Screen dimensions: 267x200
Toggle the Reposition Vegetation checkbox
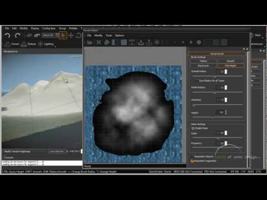click(192, 161)
